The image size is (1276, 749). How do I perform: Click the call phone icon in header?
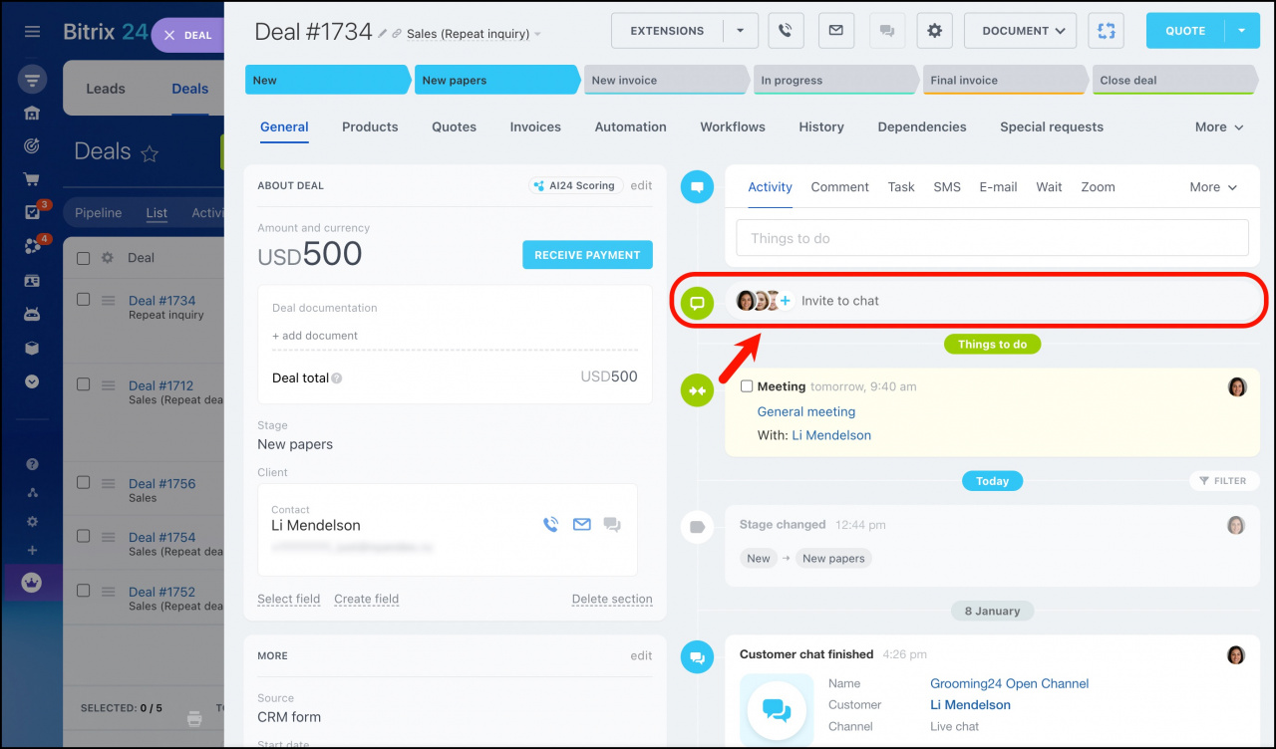tap(785, 31)
